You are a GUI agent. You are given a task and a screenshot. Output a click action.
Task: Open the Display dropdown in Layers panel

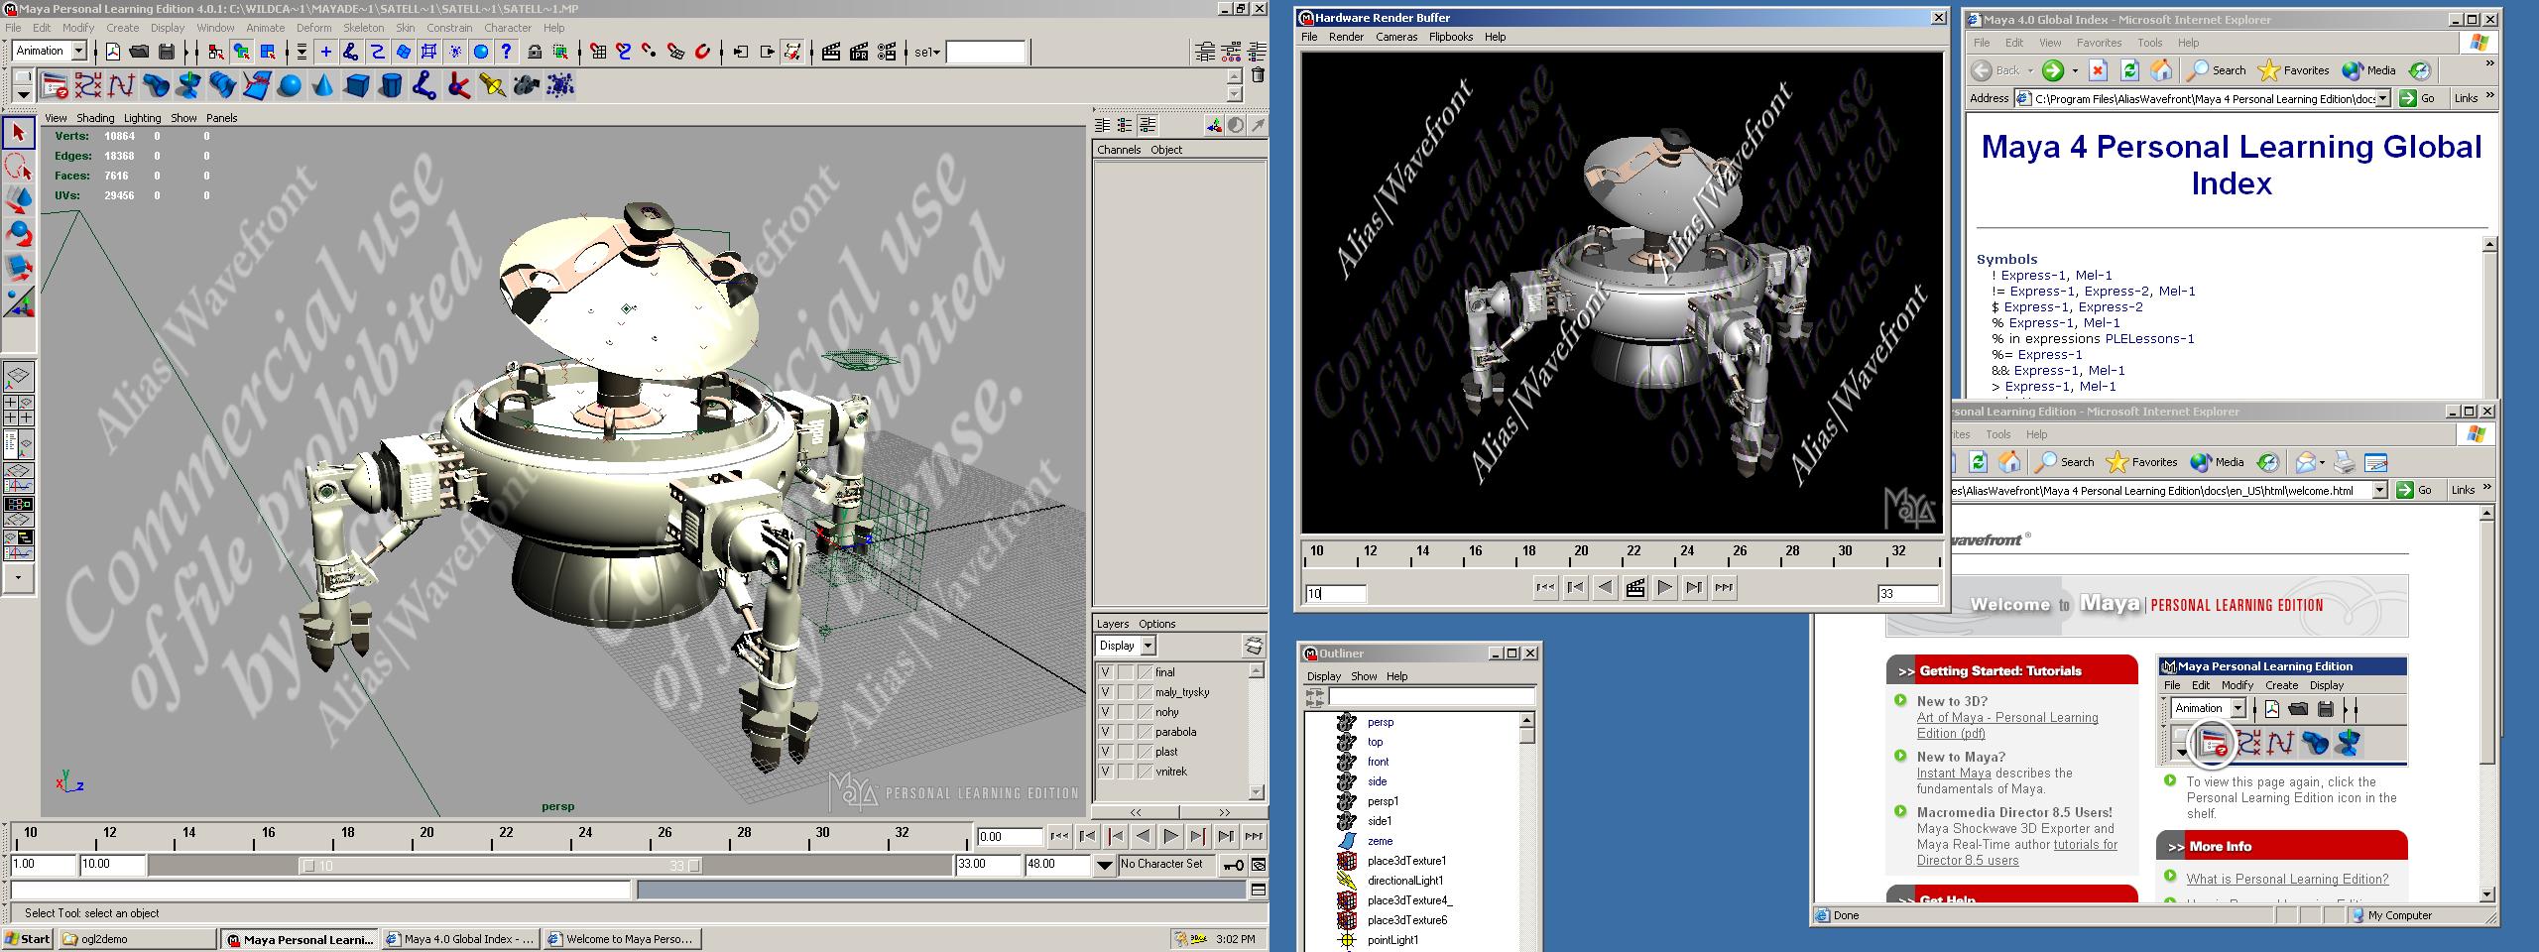(1149, 646)
